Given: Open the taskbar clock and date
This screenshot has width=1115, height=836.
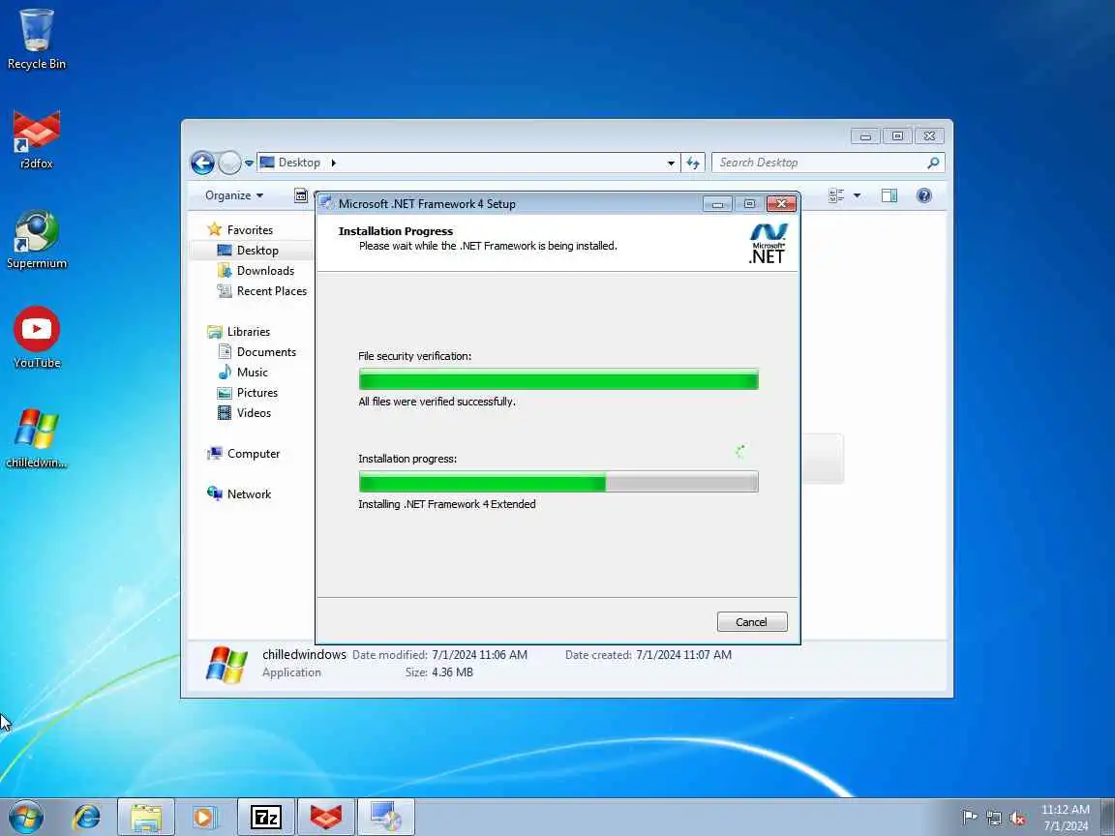Looking at the screenshot, I should click(x=1066, y=818).
